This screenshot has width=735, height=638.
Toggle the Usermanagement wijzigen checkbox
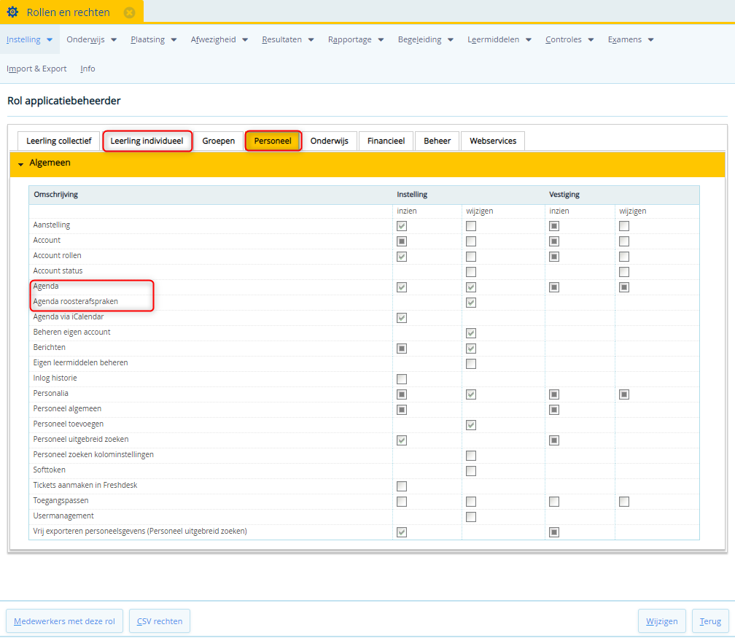(x=471, y=517)
